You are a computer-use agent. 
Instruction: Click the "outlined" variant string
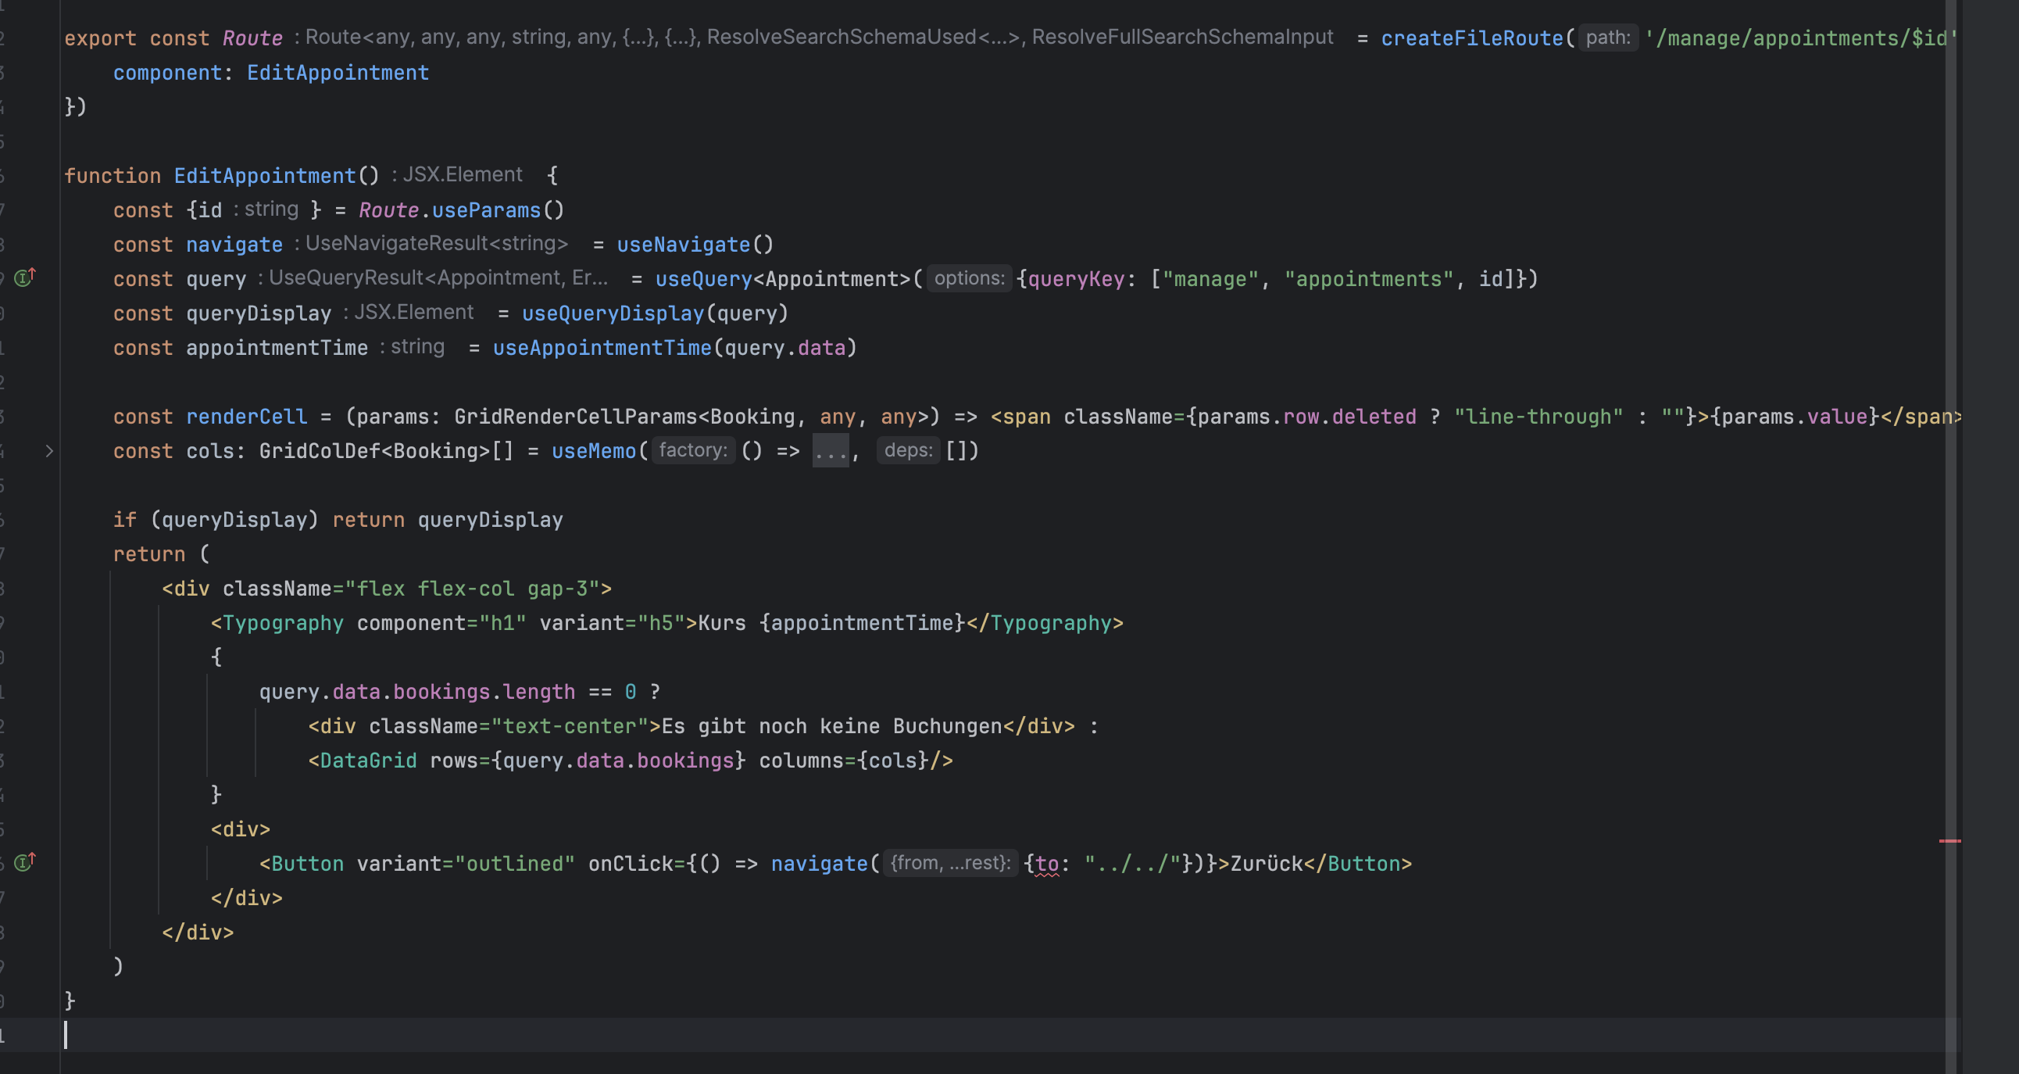coord(515,864)
